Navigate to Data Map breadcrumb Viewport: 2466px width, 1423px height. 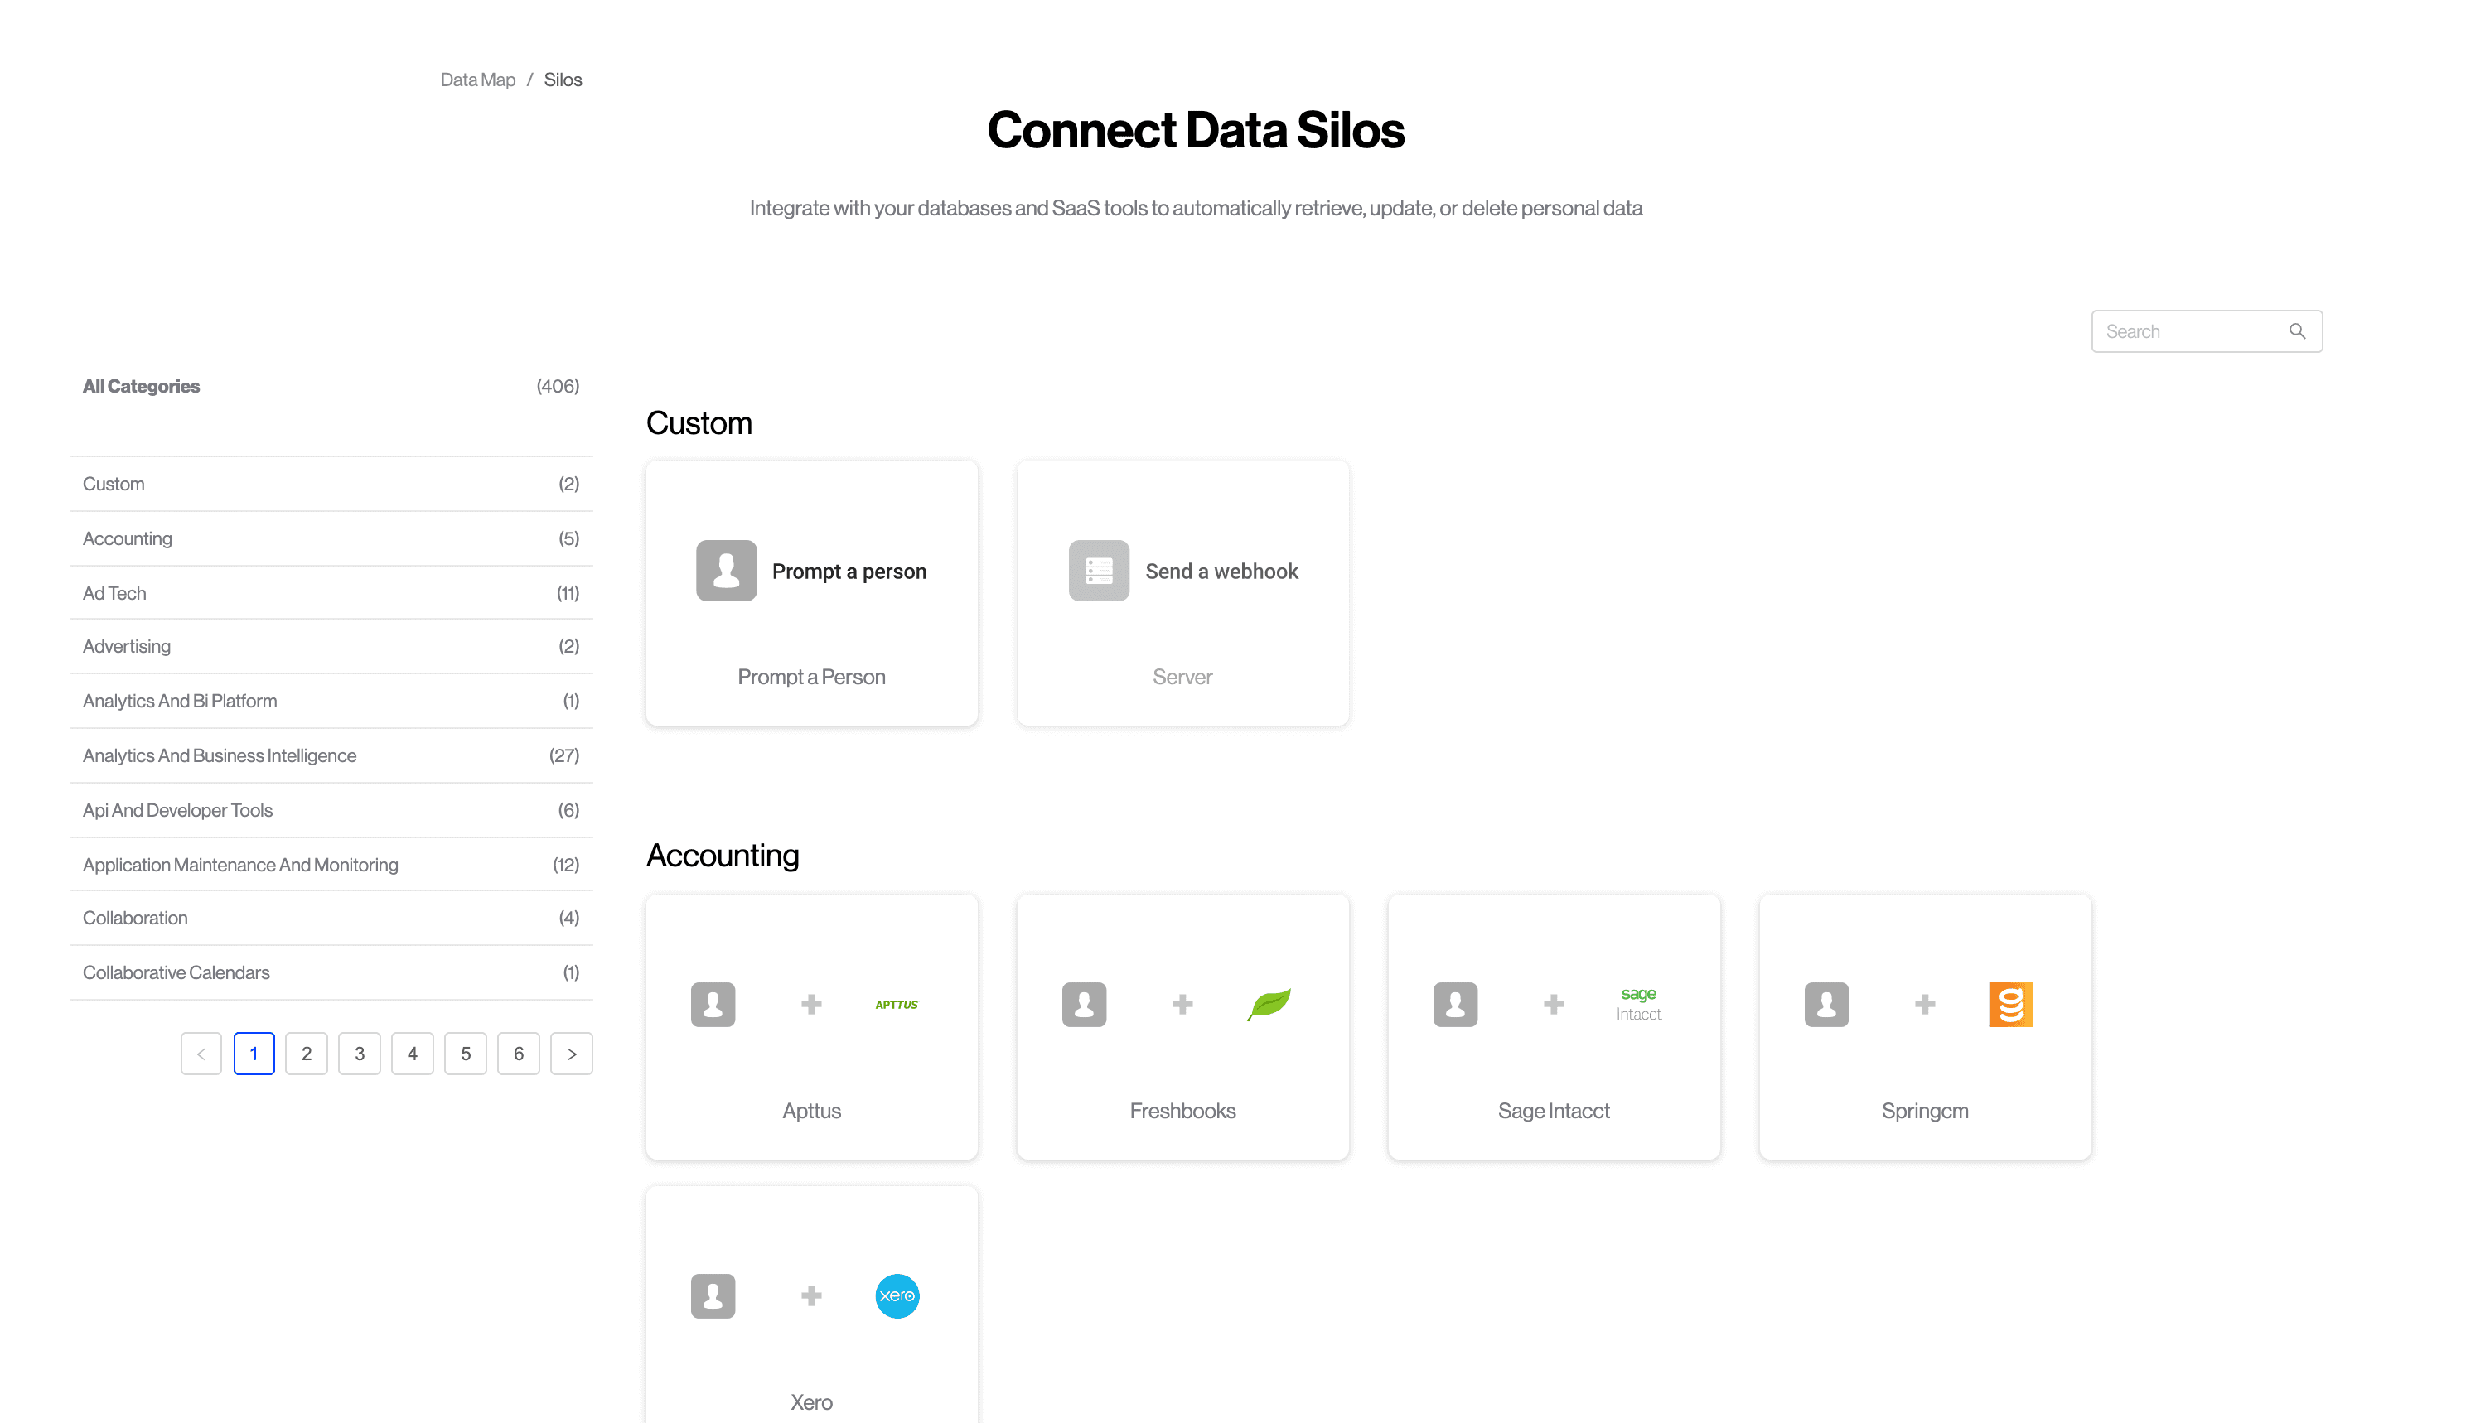477,80
